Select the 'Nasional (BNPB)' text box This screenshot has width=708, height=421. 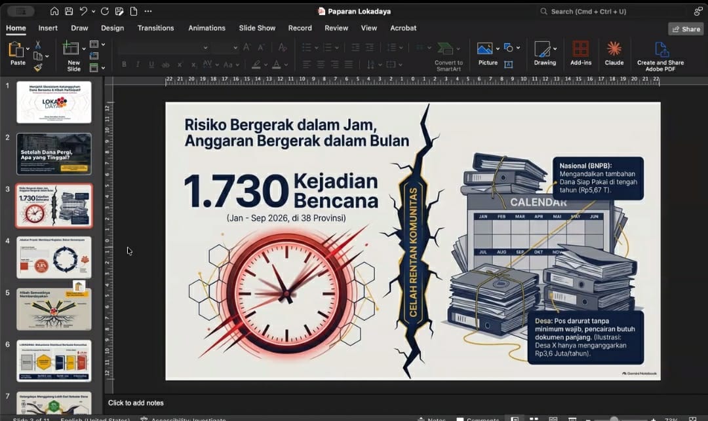[598, 177]
